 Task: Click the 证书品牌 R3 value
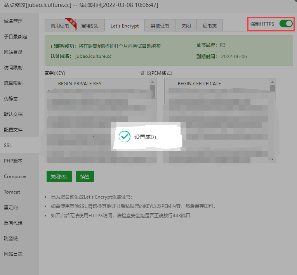(222, 45)
